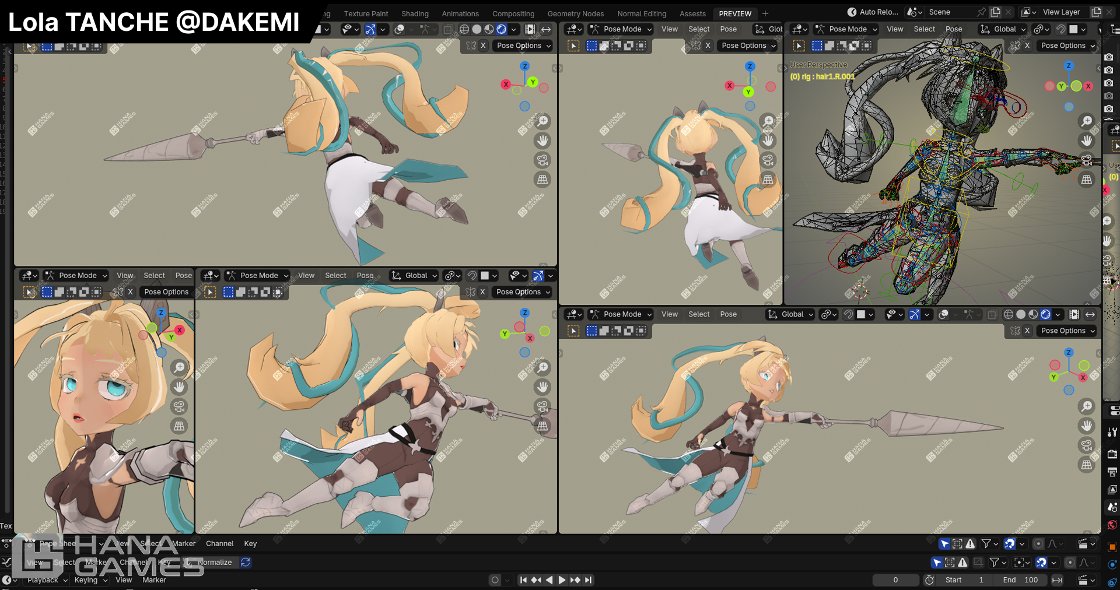
Task: Switch to the Geometry Nodes workspace tab
Action: pos(576,13)
